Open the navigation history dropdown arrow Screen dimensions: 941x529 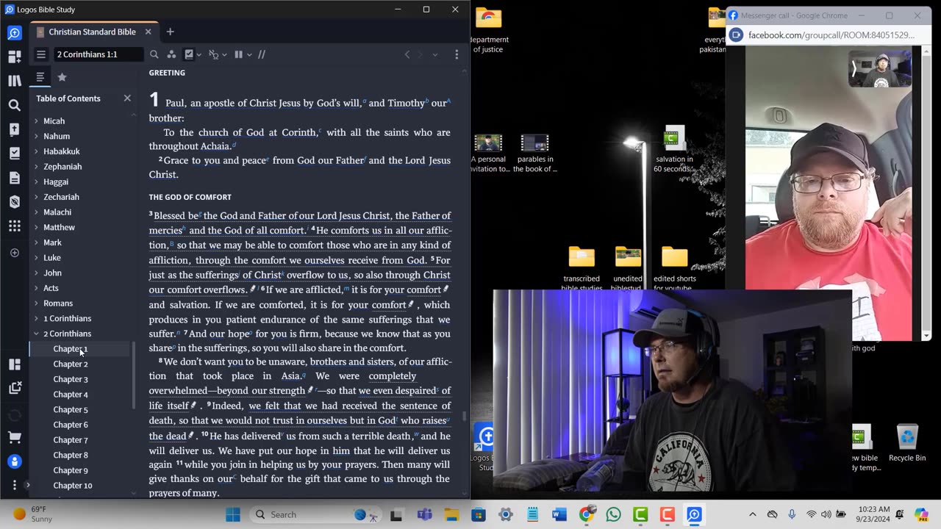click(x=434, y=54)
